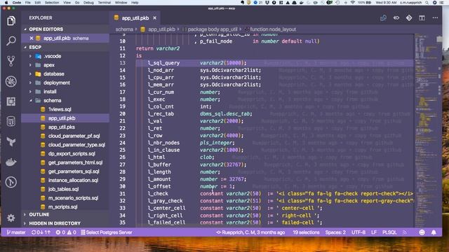Open the Debug view in activity bar
449x252 pixels.
click(11, 81)
